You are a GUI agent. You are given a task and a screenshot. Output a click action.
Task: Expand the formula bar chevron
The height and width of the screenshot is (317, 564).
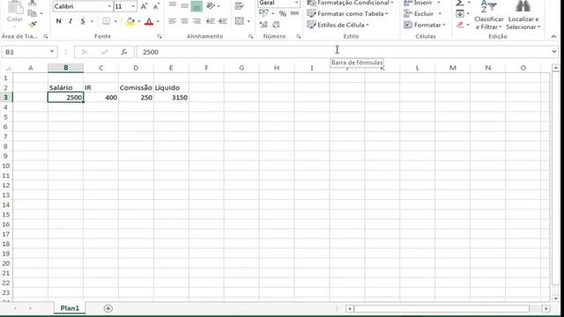[x=554, y=52]
